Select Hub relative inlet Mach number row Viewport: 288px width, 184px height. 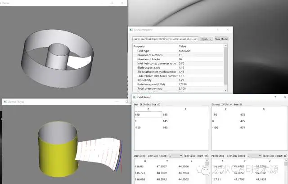click(178, 76)
